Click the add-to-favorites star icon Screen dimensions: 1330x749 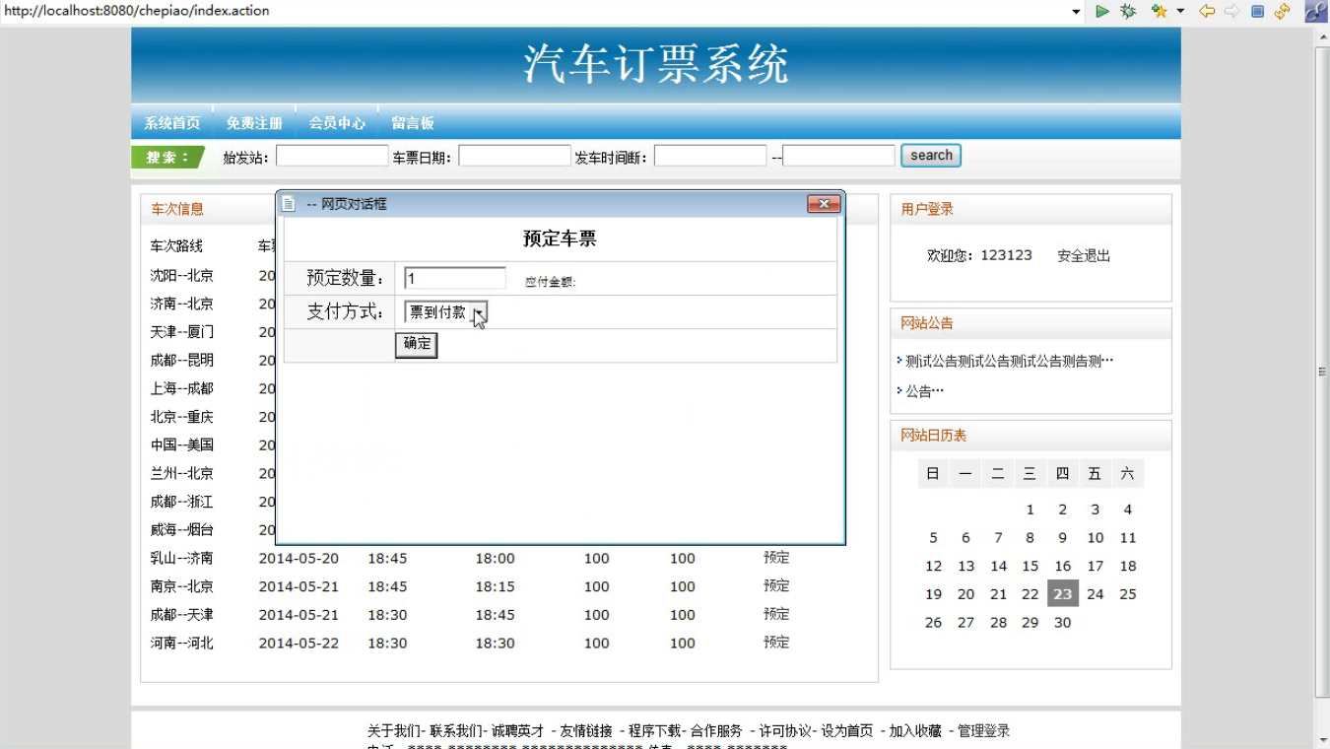point(1160,11)
